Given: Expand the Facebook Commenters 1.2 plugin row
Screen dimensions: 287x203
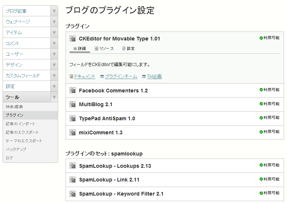Looking at the screenshot, I should click(x=113, y=91).
